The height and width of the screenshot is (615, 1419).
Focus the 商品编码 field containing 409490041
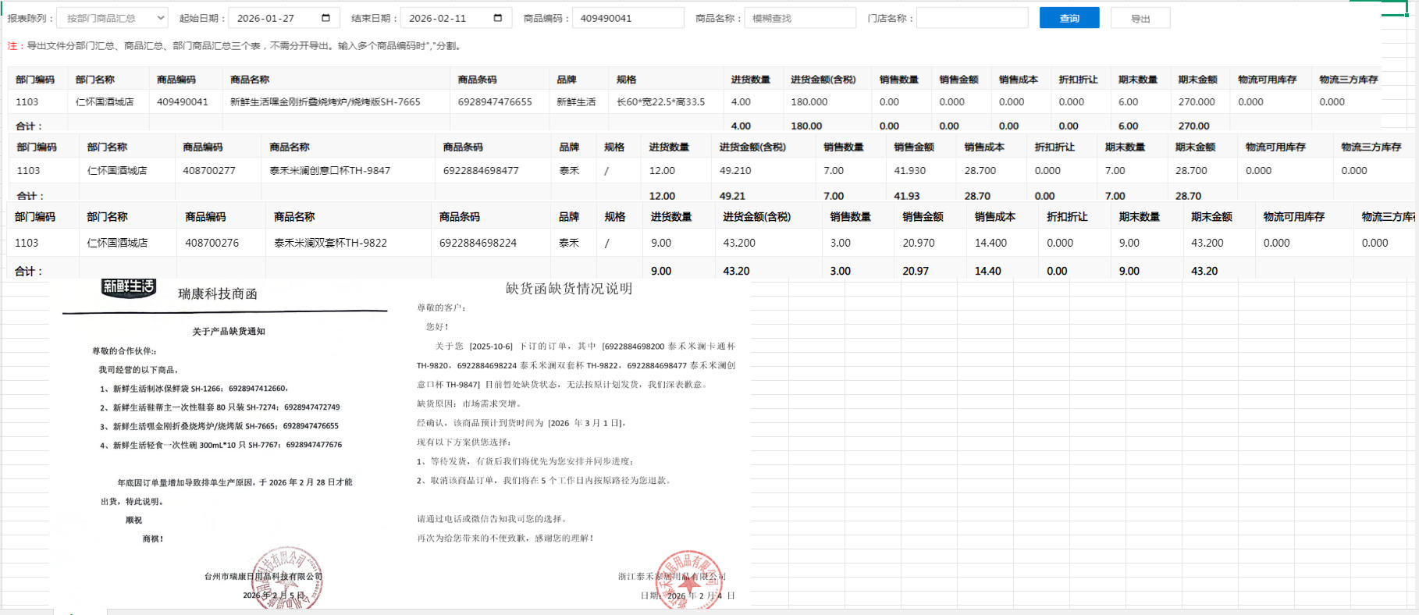coord(628,18)
